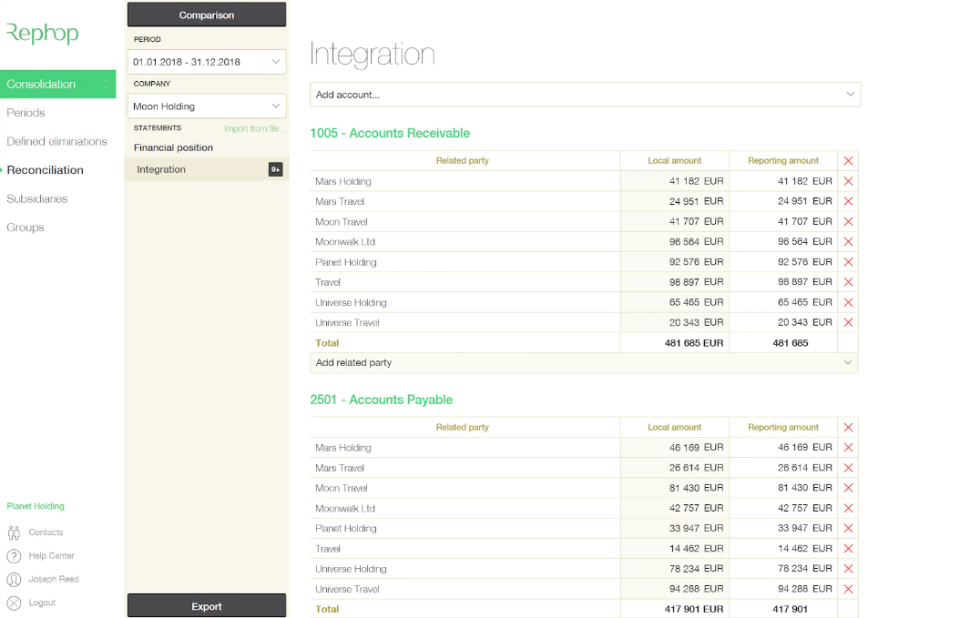Remove Moonwalk Ltd from Accounts Payable

pyautogui.click(x=847, y=508)
